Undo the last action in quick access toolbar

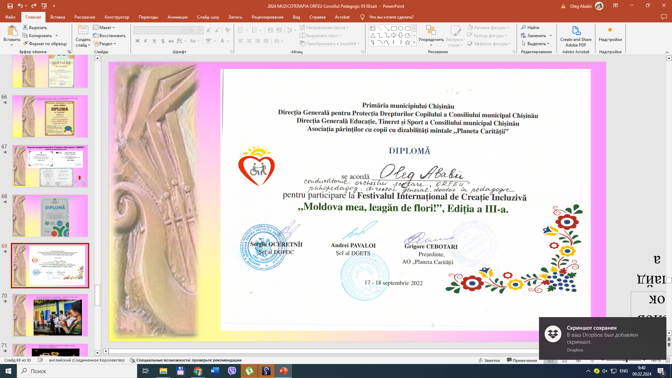pyautogui.click(x=20, y=6)
